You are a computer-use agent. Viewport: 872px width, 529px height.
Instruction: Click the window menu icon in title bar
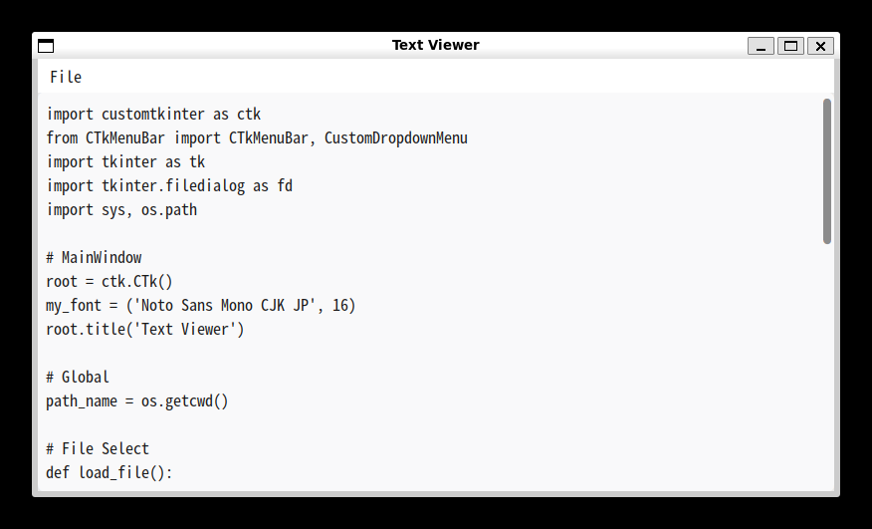pos(46,45)
